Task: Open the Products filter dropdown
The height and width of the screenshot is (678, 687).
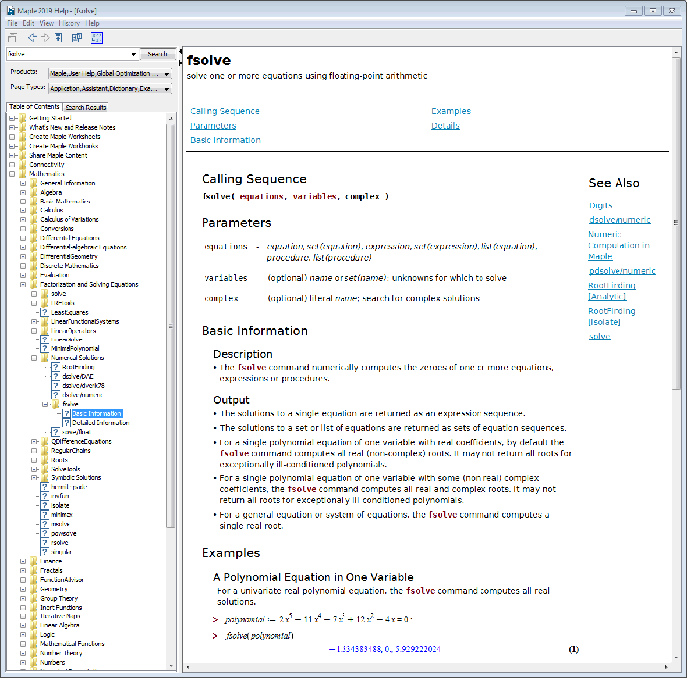Action: (x=166, y=73)
